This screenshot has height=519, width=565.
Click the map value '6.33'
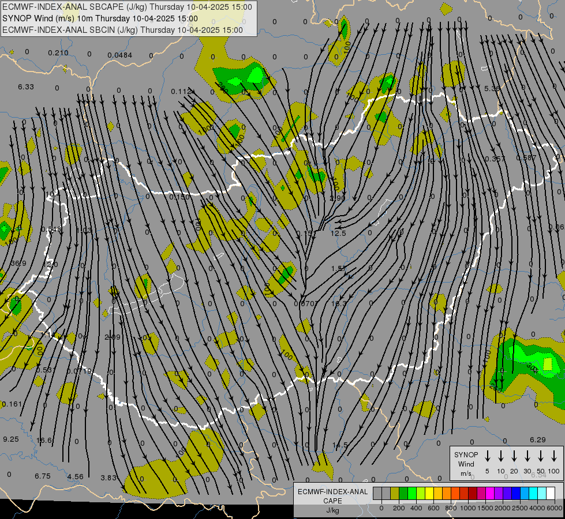[x=26, y=87]
